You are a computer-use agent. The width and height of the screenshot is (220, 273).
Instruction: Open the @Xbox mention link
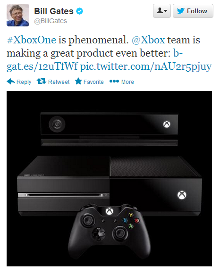(148, 40)
